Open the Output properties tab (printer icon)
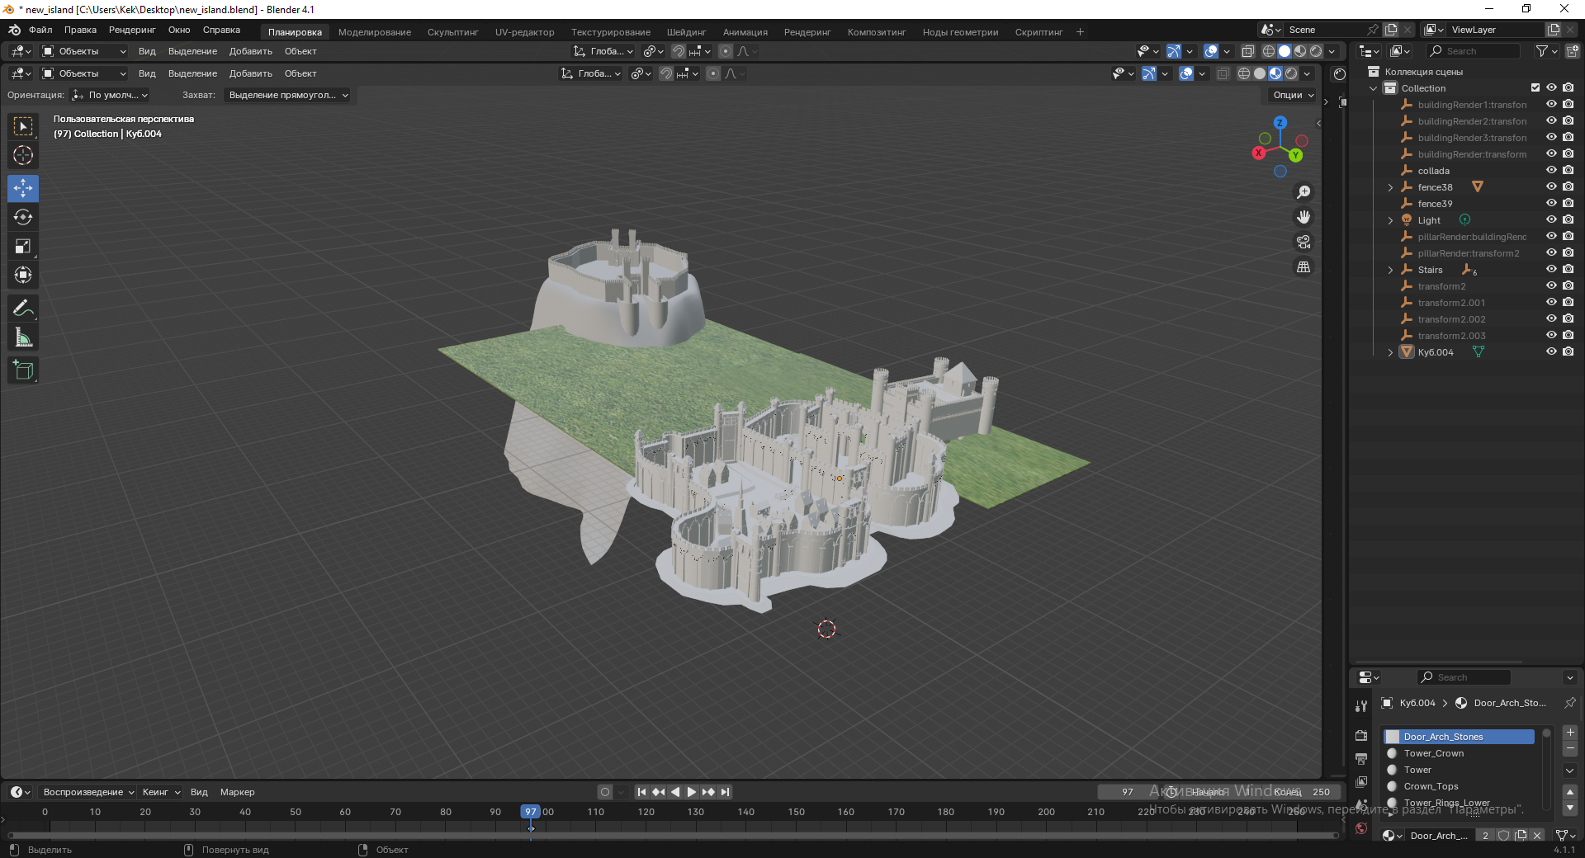The image size is (1585, 858). (1361, 758)
